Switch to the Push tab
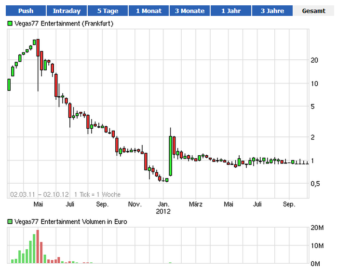The height and width of the screenshot is (270, 337). (26, 11)
